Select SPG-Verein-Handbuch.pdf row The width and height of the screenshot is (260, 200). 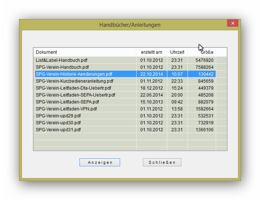coord(62,67)
